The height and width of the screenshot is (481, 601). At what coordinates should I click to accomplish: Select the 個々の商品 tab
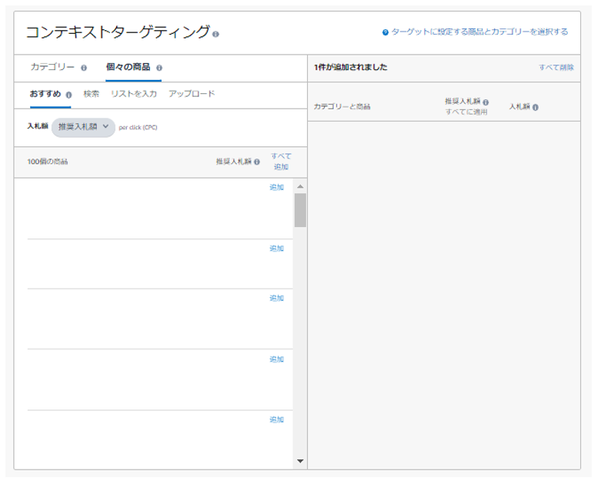click(x=128, y=67)
